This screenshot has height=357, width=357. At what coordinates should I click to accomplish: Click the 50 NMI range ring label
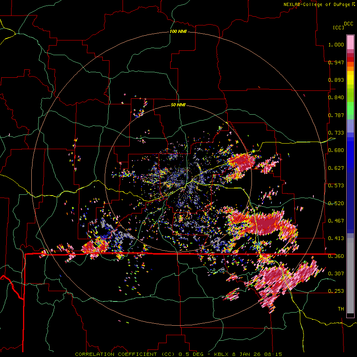[x=178, y=105]
